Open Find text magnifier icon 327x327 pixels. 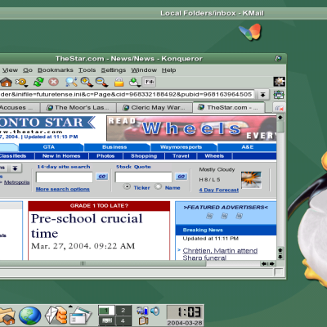click(x=71, y=82)
